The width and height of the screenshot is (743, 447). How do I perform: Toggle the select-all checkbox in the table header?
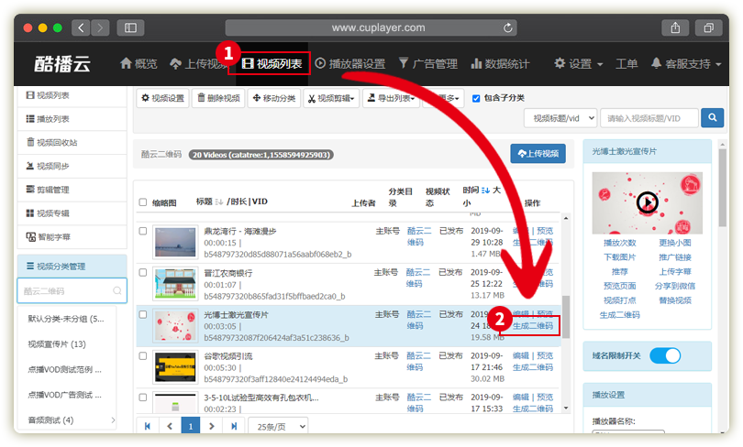click(142, 202)
